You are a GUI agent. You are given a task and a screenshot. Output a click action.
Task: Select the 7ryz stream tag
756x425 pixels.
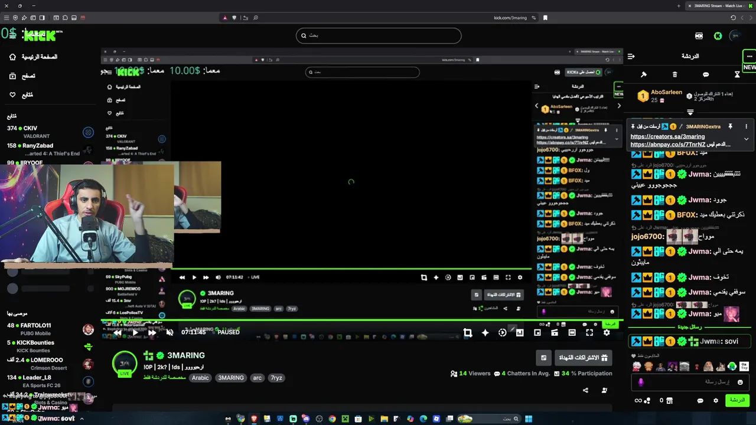pyautogui.click(x=276, y=378)
